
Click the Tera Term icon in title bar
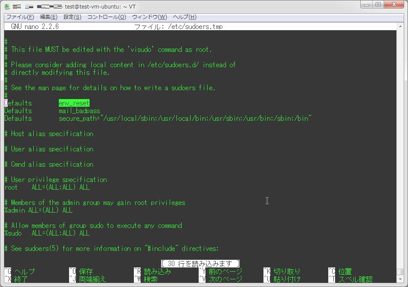click(x=7, y=6)
